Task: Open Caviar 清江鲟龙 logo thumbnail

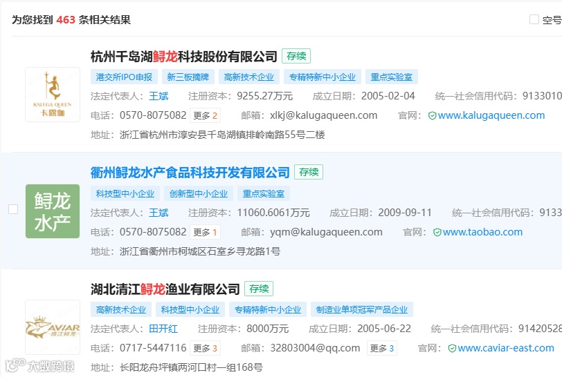Action: pyautogui.click(x=53, y=327)
